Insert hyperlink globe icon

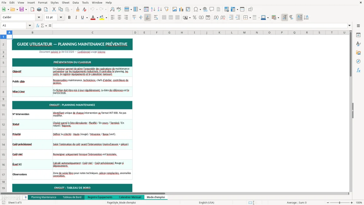[205, 9]
